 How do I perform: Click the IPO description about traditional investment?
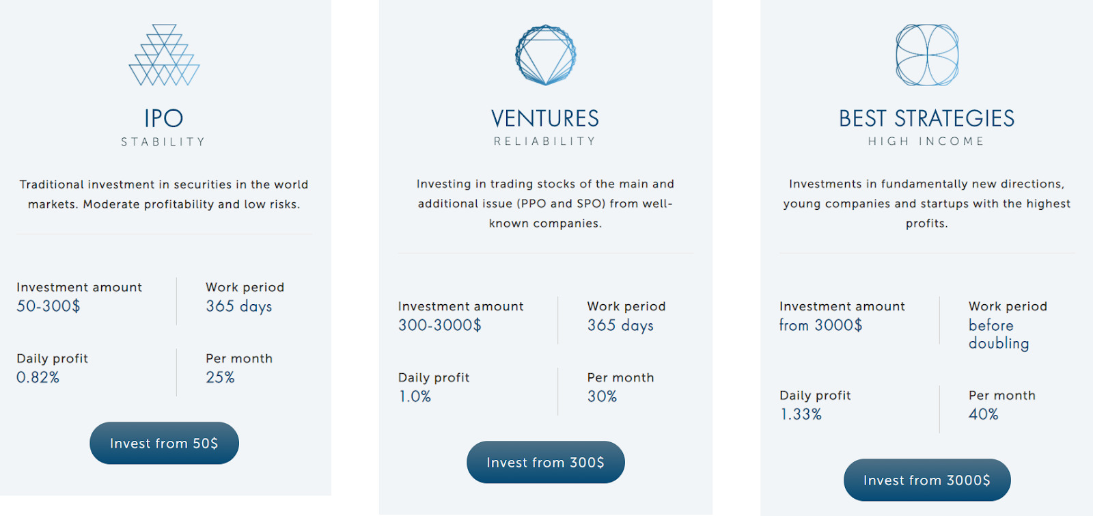pos(164,194)
